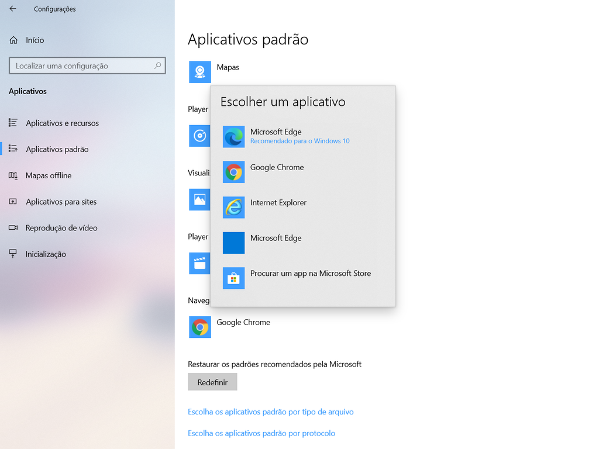Click the Aplicativos e recursos list icon
The height and width of the screenshot is (449, 599).
[13, 123]
